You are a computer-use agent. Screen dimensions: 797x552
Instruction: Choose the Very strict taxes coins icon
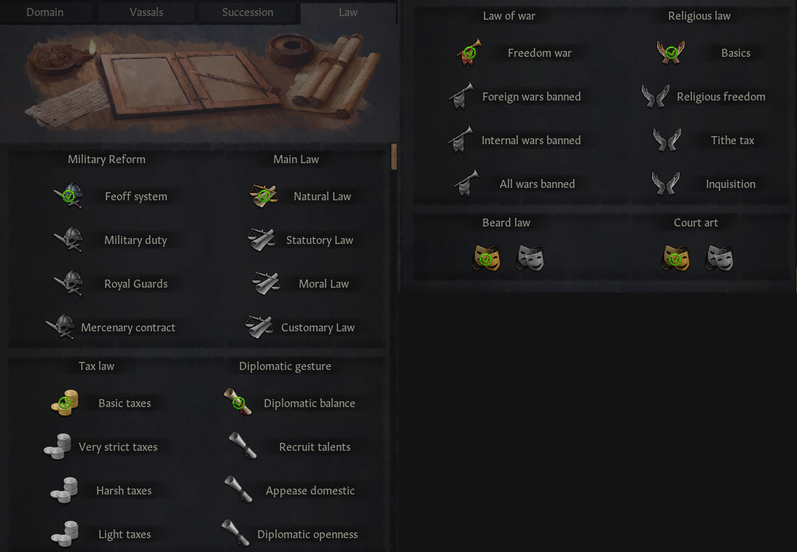58,446
